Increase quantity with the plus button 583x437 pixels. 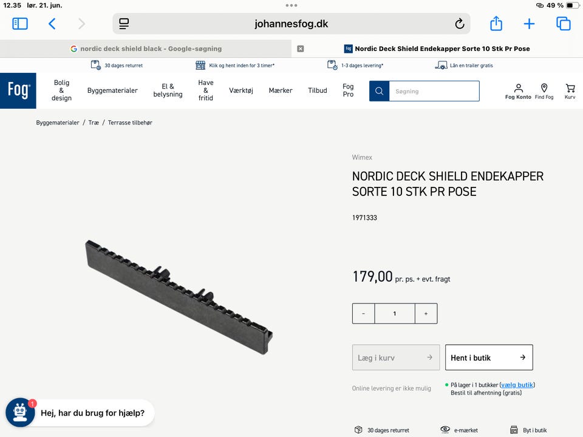coord(426,314)
